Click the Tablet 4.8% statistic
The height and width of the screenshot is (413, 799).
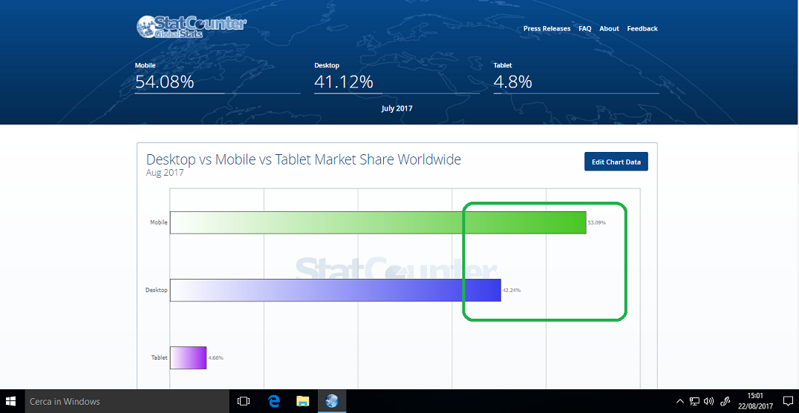pyautogui.click(x=575, y=77)
